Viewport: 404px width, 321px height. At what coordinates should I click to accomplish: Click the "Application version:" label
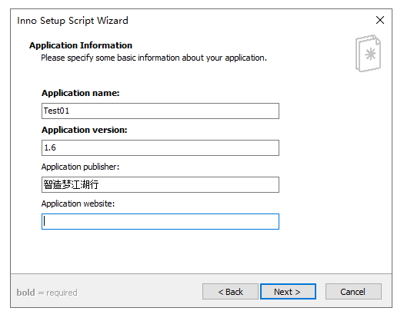(x=85, y=130)
